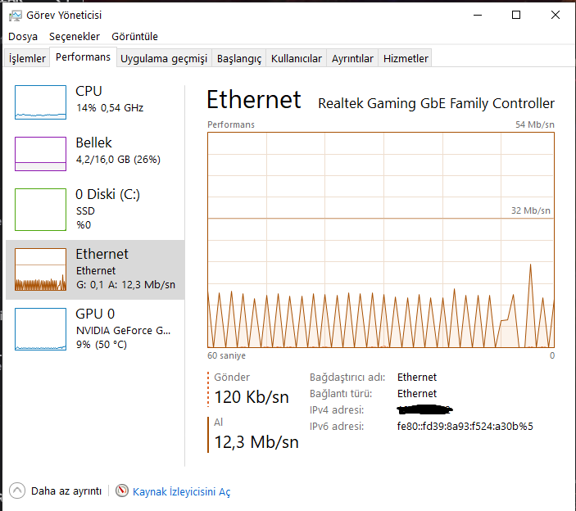Click the Al 12,3 Mb/sn value
The width and height of the screenshot is (576, 511).
[x=256, y=442]
